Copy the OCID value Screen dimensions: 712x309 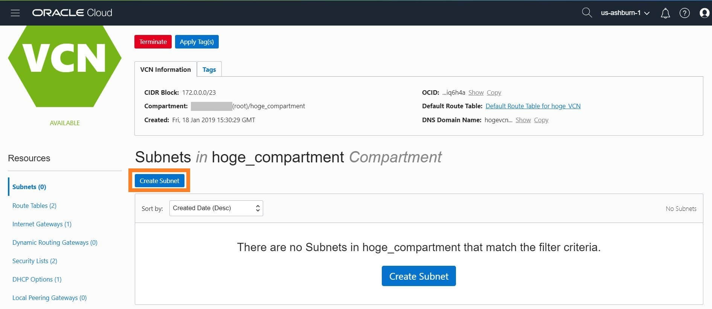click(x=494, y=92)
